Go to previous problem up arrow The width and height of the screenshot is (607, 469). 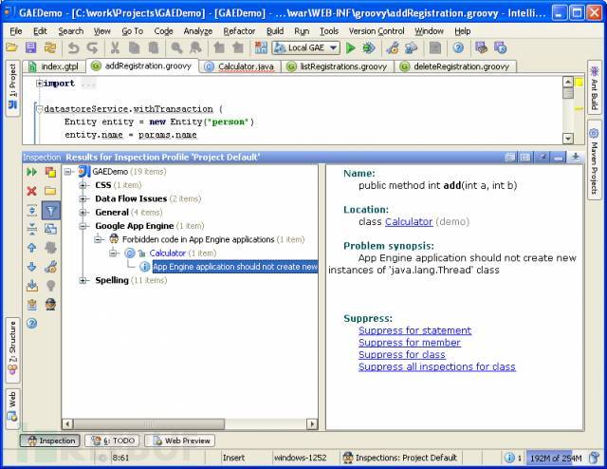31,248
